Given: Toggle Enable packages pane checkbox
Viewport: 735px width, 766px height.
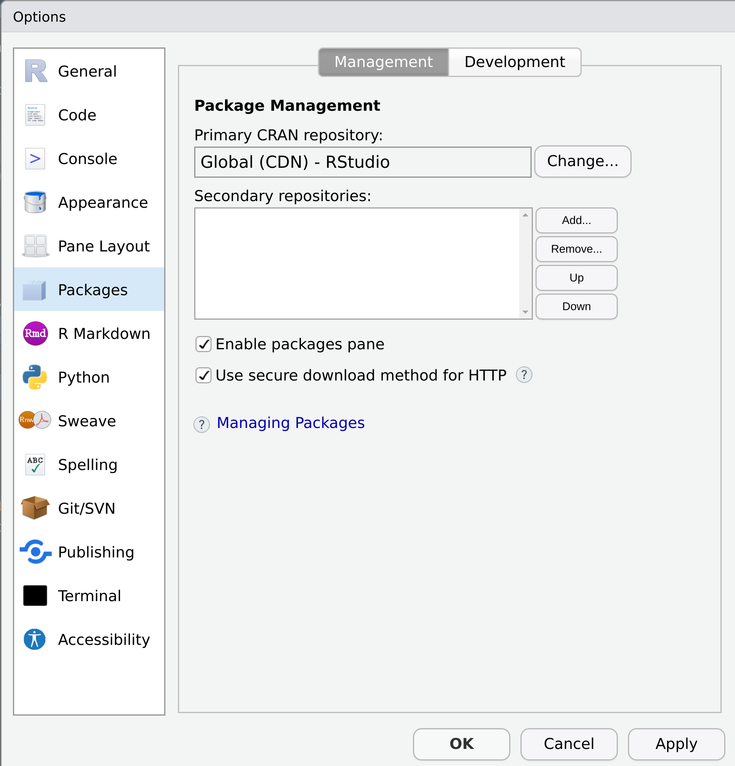Looking at the screenshot, I should tap(203, 344).
